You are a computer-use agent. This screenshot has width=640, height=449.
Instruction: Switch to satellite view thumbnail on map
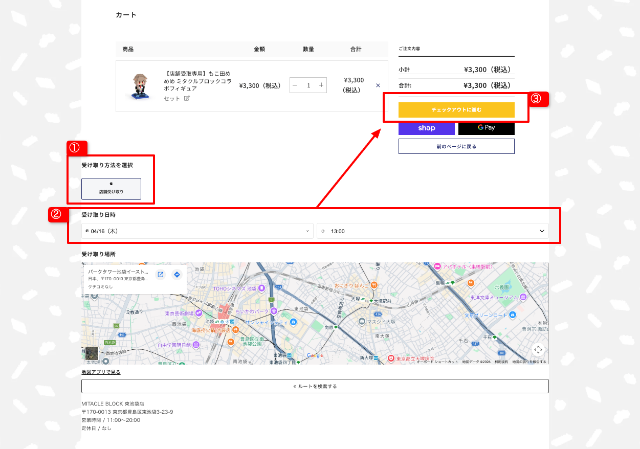92,353
